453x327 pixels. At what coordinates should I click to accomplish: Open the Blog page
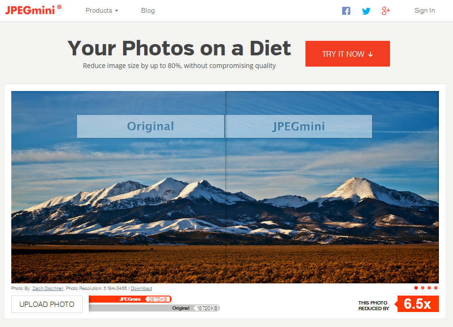[x=148, y=11]
